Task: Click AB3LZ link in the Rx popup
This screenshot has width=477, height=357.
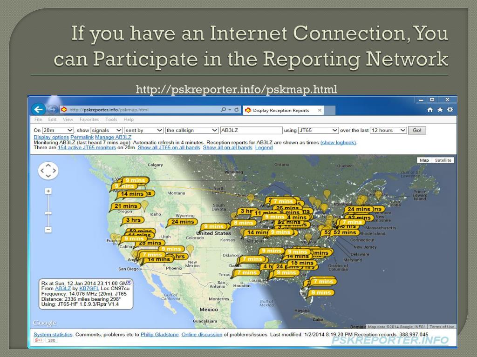Action: coord(63,288)
